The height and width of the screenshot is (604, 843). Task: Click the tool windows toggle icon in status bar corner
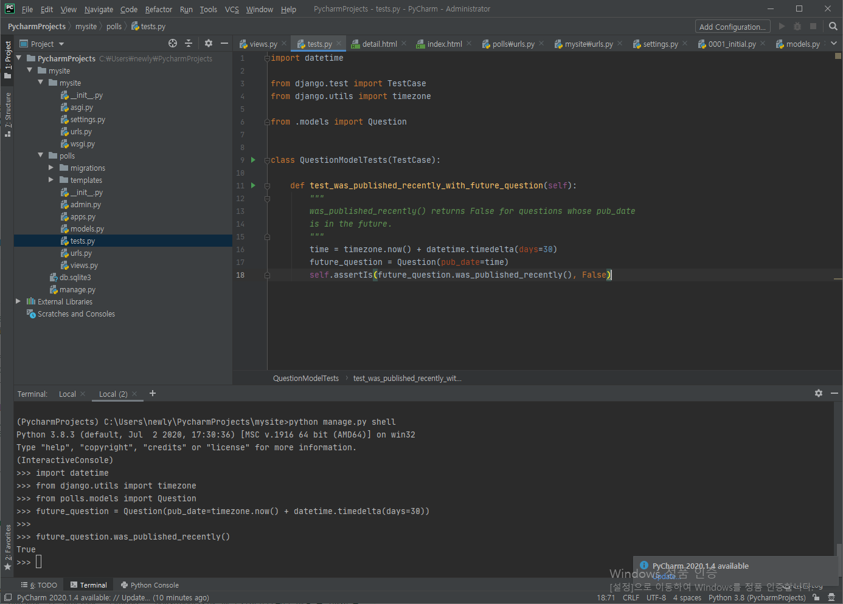[7, 597]
